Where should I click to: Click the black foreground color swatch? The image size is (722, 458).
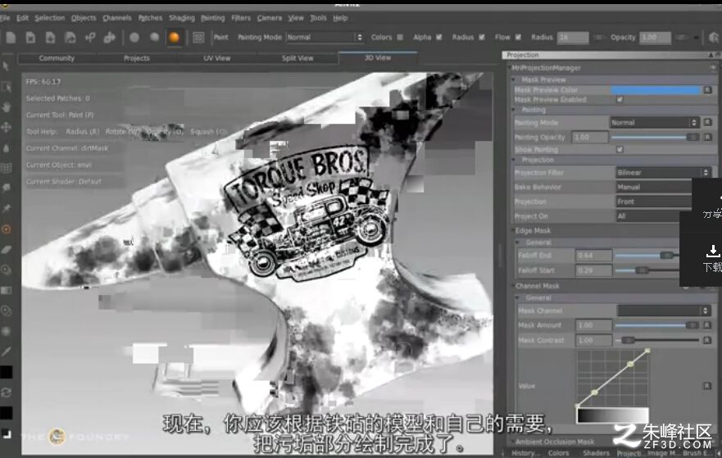tap(6, 372)
